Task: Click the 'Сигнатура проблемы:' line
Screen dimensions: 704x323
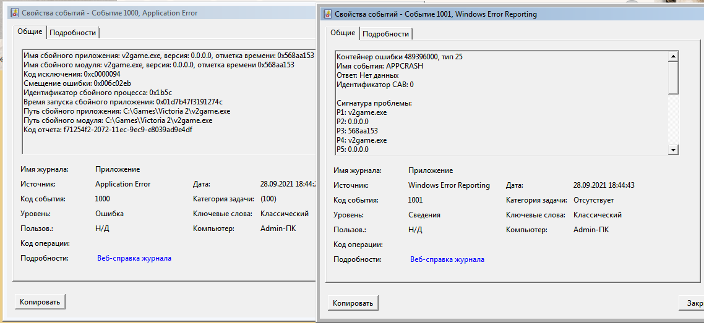Action: (x=374, y=104)
